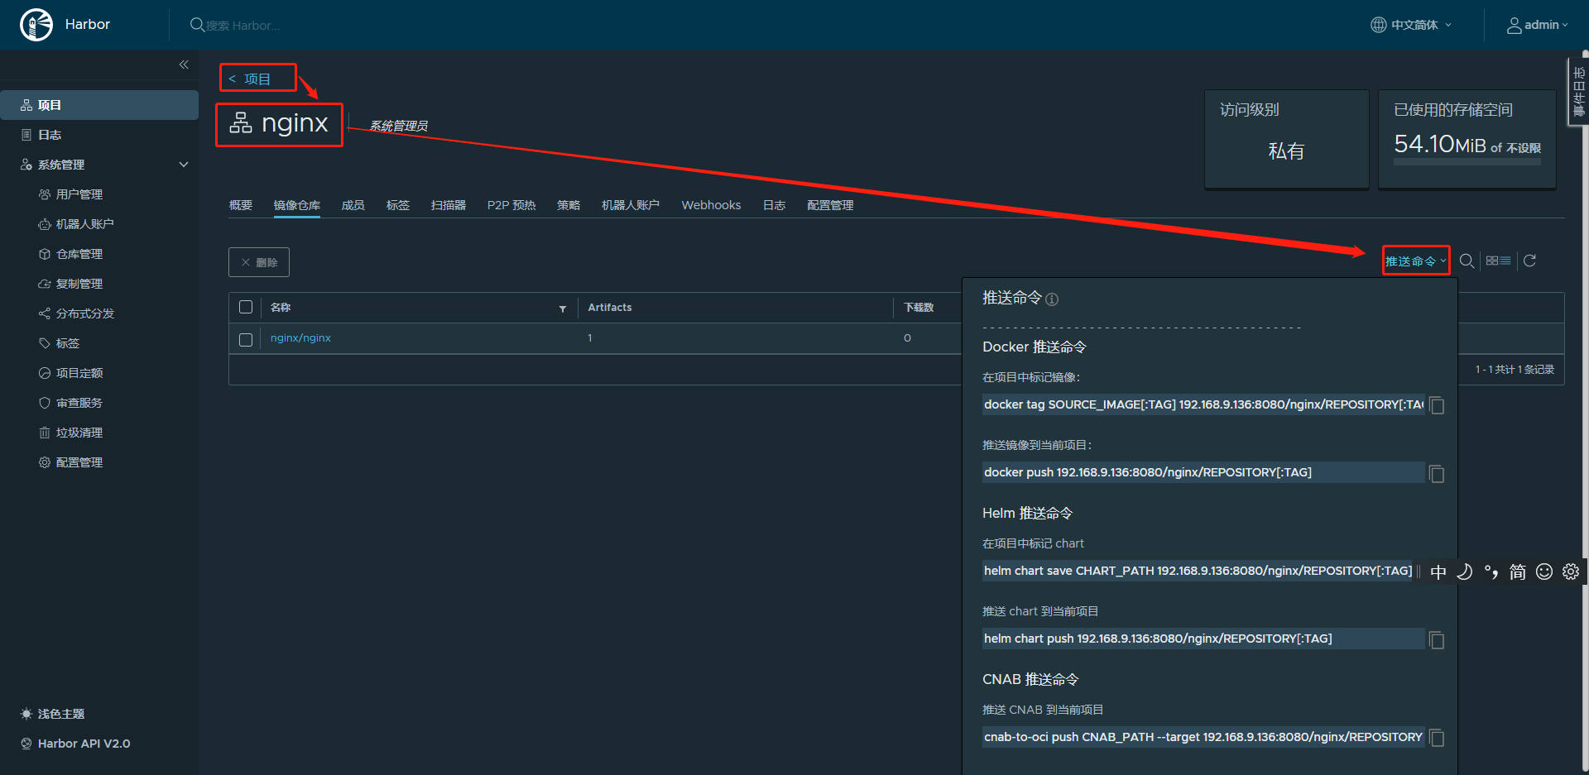1589x775 pixels.
Task: Open the project 配置管理 tab
Action: (x=830, y=205)
